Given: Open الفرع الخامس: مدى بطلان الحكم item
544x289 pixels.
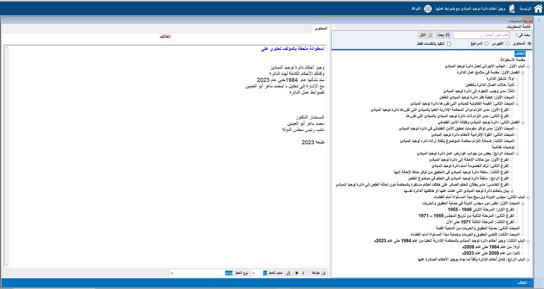Looking at the screenshot, I should click(x=422, y=184).
